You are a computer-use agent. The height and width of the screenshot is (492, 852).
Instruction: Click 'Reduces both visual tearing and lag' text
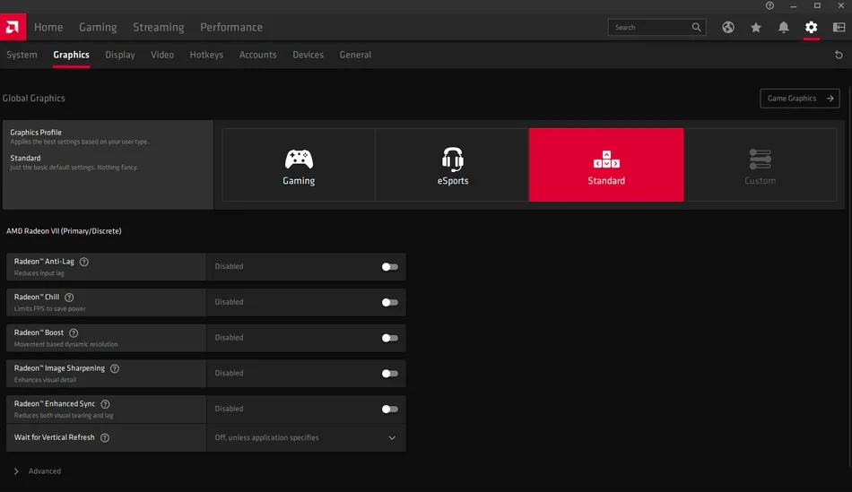click(x=64, y=416)
